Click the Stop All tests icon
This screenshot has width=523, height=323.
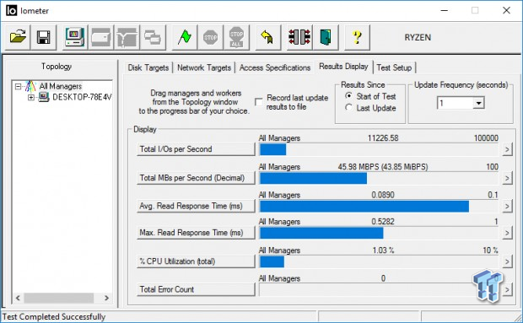(x=236, y=37)
